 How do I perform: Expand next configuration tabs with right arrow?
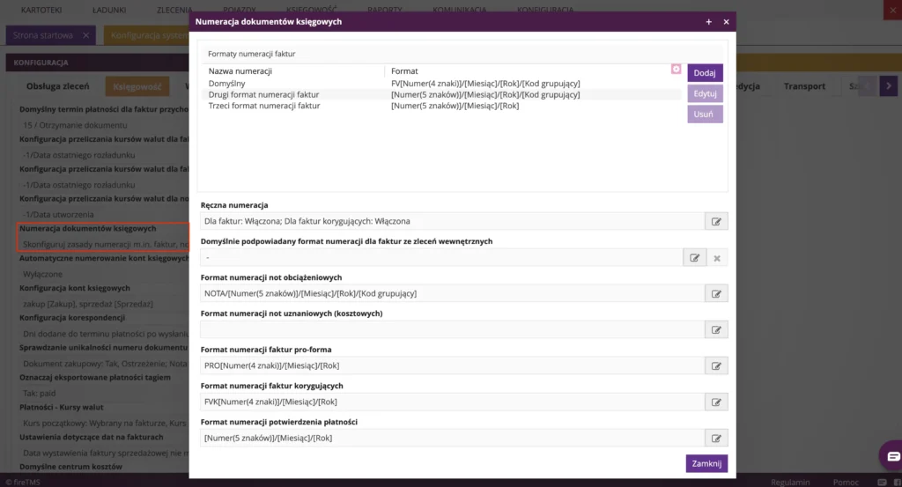pos(888,86)
